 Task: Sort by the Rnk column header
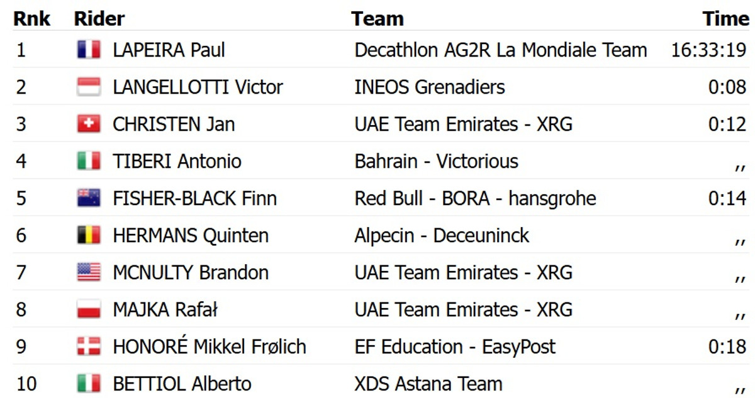pos(32,18)
